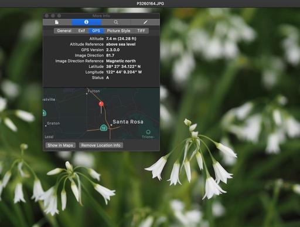Click the More Info window title
This screenshot has width=300, height=227.
pos(101,16)
